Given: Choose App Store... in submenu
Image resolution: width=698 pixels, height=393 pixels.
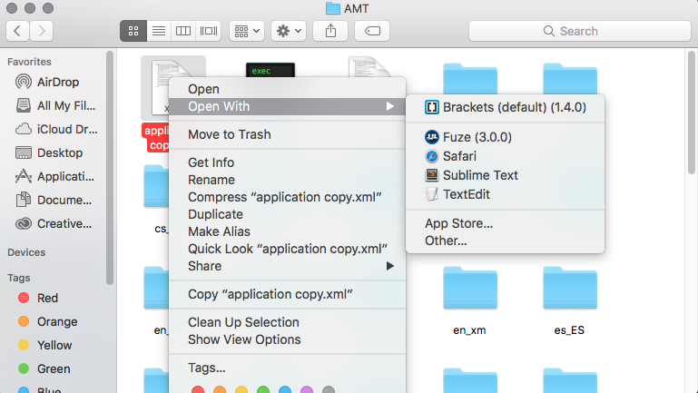Looking at the screenshot, I should click(506, 223).
